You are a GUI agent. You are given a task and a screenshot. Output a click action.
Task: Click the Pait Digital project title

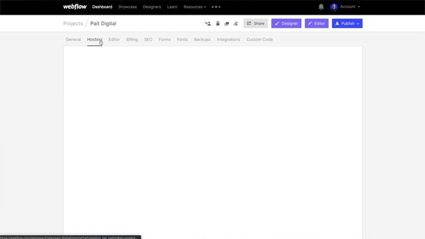coord(104,24)
